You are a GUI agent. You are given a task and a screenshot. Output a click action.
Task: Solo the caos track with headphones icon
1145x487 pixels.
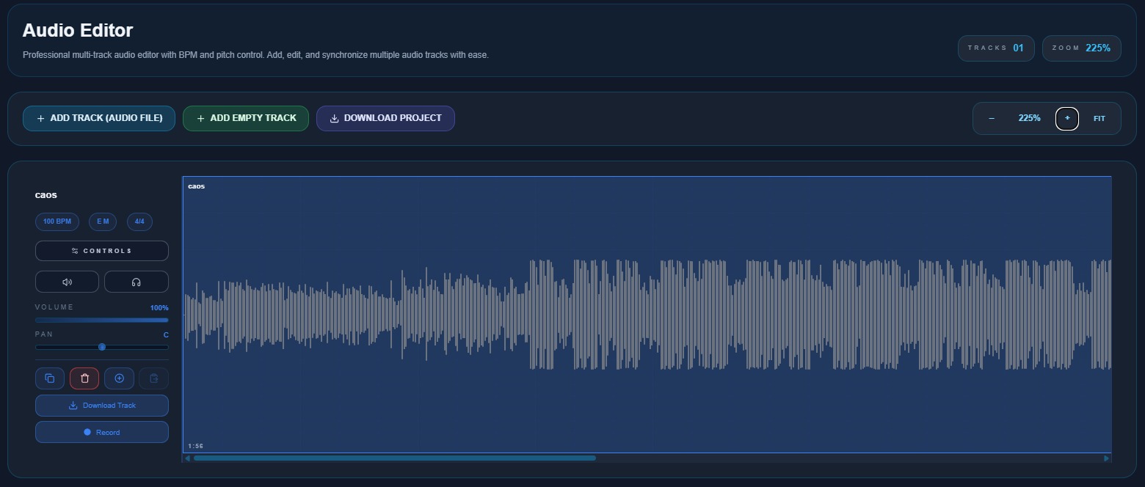tap(136, 282)
